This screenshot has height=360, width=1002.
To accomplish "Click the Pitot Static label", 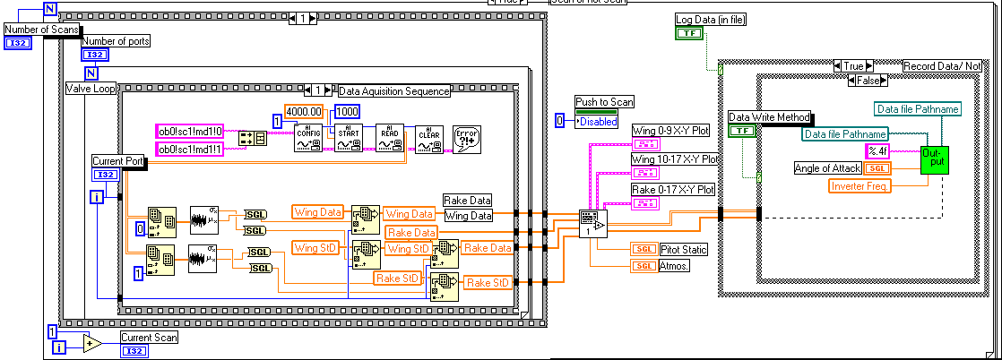I will pos(683,250).
